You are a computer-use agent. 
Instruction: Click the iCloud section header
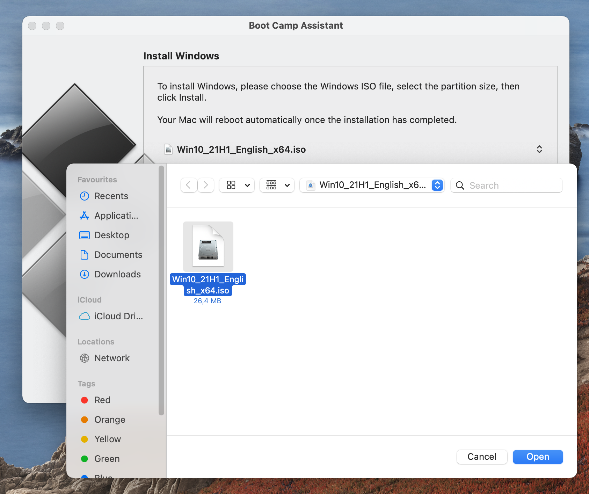point(89,300)
